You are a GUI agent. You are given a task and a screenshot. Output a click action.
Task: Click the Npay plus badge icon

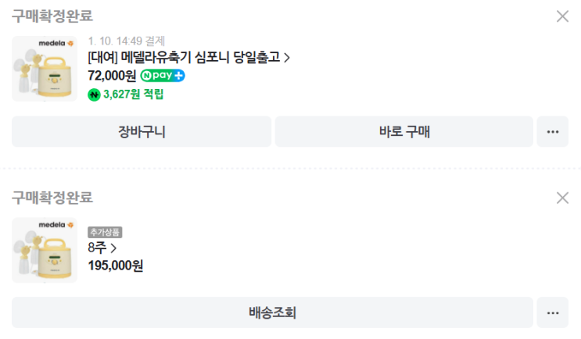pyautogui.click(x=163, y=76)
